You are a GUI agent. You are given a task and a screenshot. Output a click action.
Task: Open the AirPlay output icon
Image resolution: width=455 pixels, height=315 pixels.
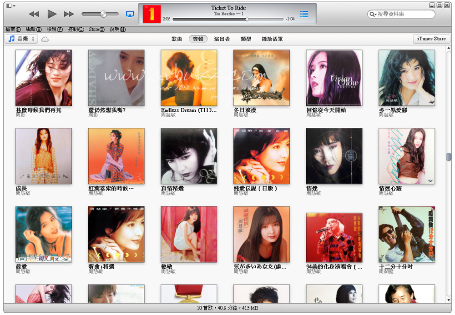[130, 14]
